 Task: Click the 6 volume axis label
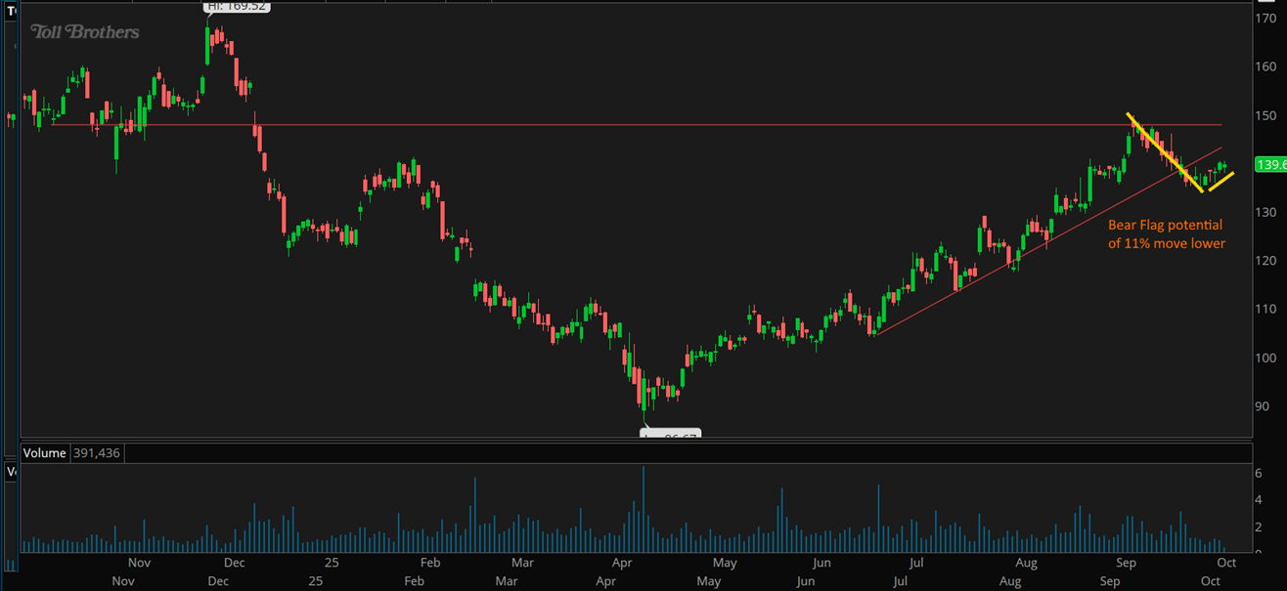point(1260,474)
